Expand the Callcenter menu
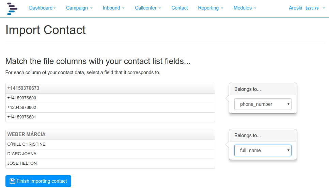The width and height of the screenshot is (329, 194). pyautogui.click(x=148, y=8)
